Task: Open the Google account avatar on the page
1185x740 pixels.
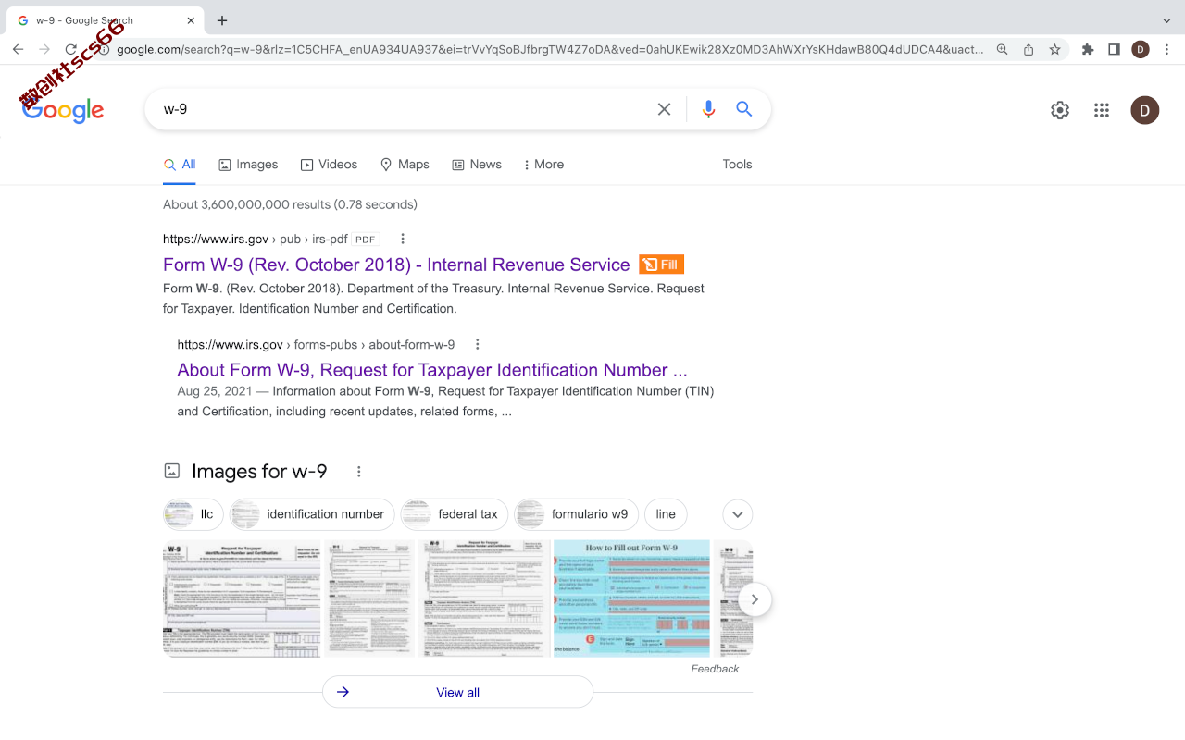Action: pos(1144,110)
